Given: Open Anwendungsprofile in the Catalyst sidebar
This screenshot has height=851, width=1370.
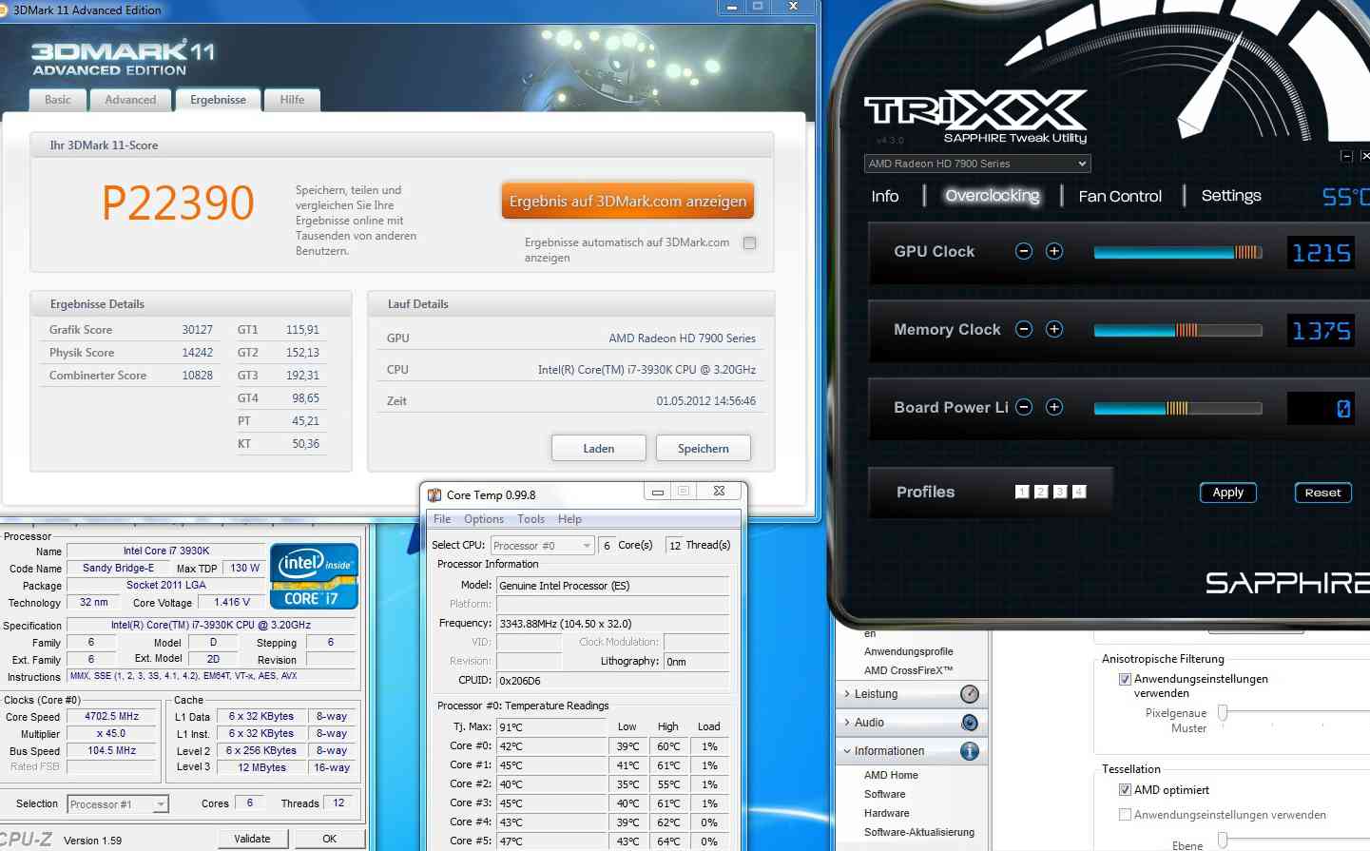Looking at the screenshot, I should coord(908,651).
